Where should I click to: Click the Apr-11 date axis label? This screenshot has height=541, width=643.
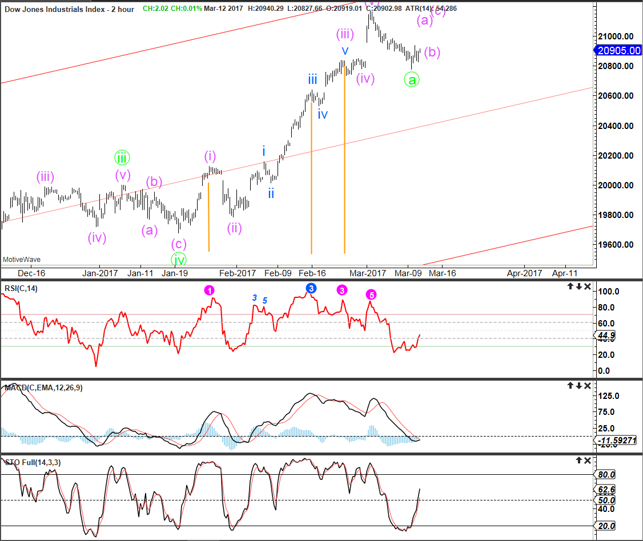[x=565, y=273]
